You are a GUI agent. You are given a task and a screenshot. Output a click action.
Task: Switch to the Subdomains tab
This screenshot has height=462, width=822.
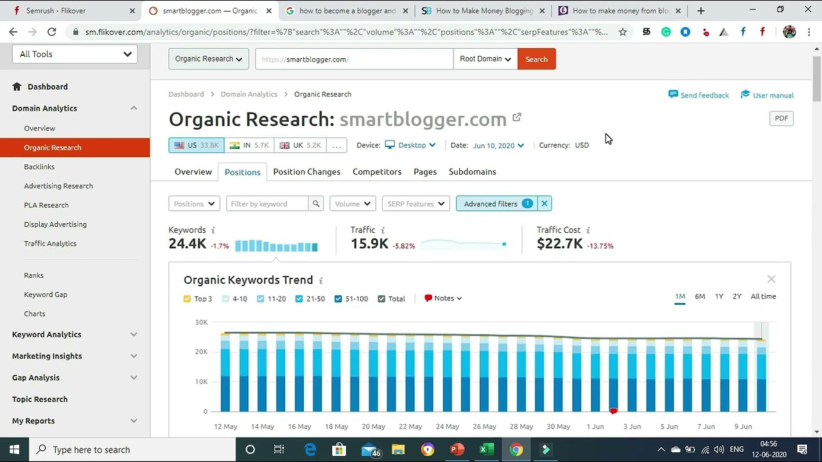point(473,171)
